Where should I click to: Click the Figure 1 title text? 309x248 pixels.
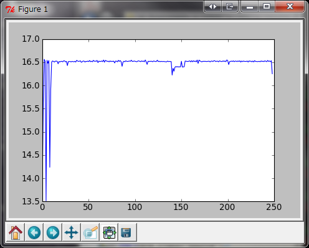(33, 9)
